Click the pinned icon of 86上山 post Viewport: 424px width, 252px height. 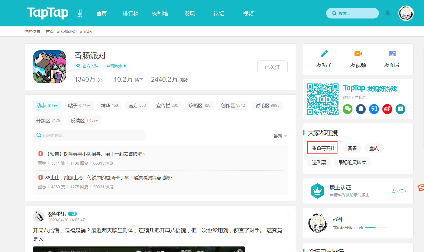click(40, 177)
